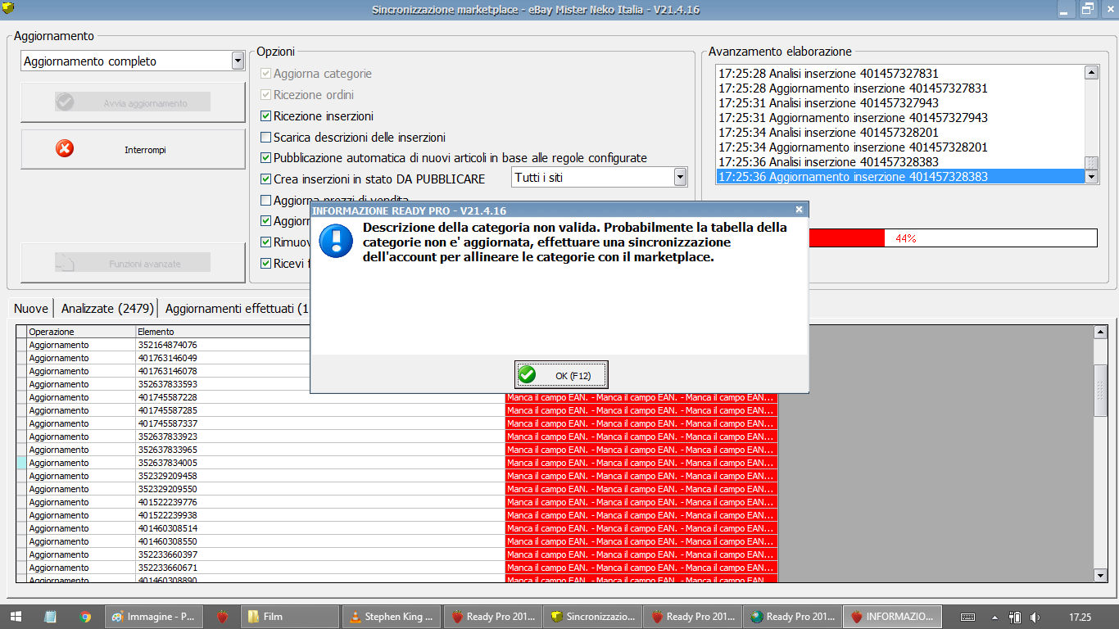Activate the INFORMAZIO... taskbar button

[x=893, y=617]
